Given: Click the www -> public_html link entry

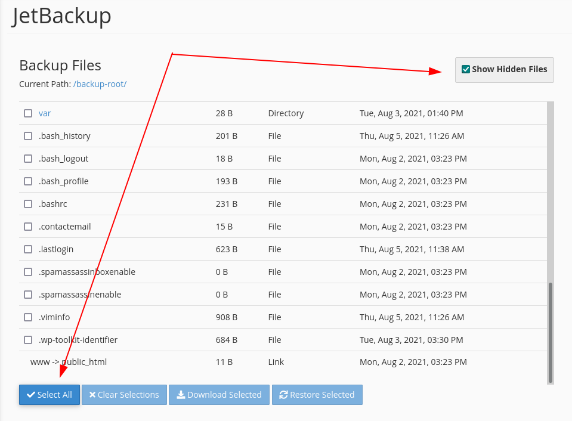Looking at the screenshot, I should [69, 362].
